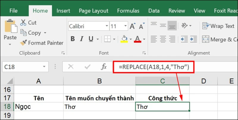The width and height of the screenshot is (238, 120).
Task: Switch to the View tab
Action: [199, 11]
